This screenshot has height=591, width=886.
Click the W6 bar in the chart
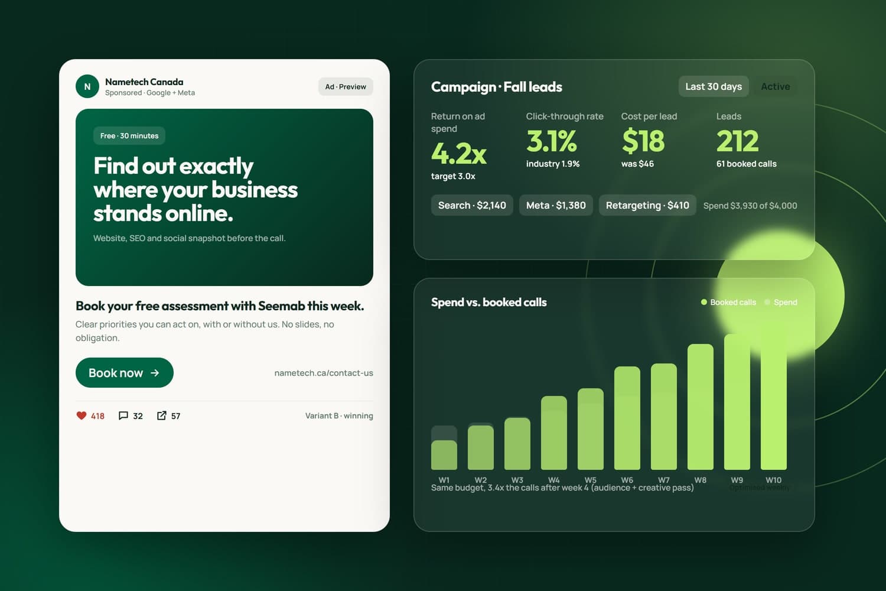click(x=627, y=418)
